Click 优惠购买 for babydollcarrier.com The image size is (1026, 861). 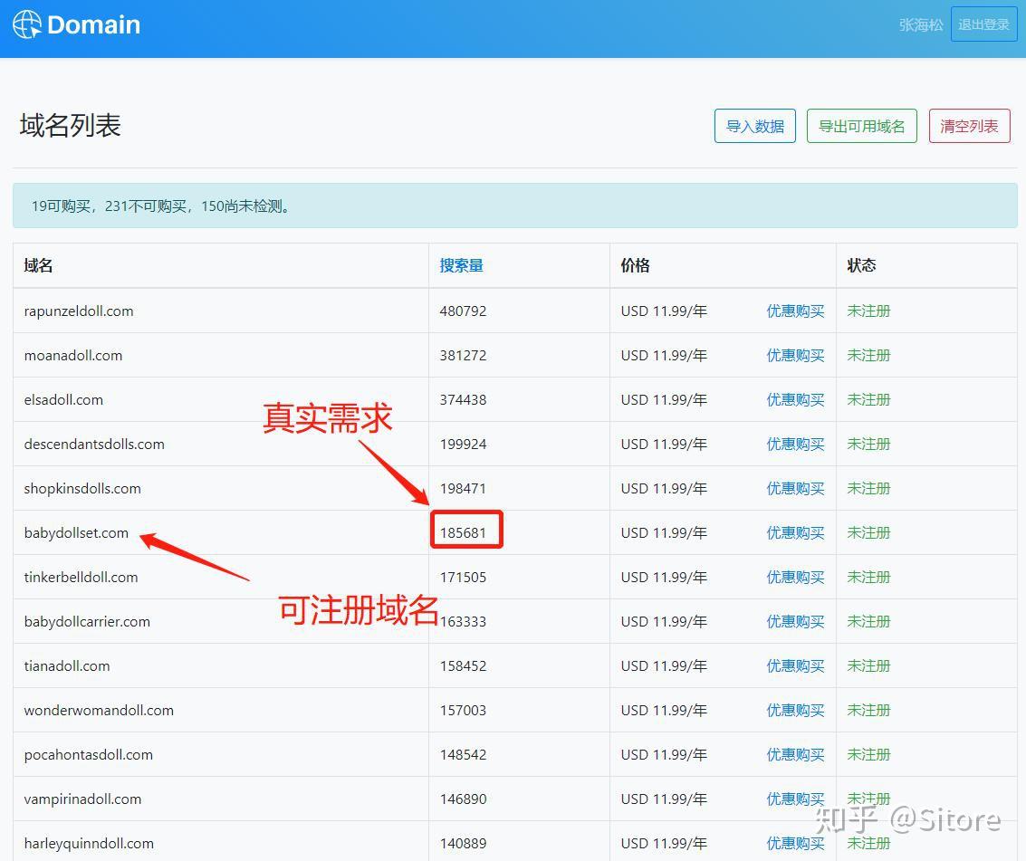[796, 622]
